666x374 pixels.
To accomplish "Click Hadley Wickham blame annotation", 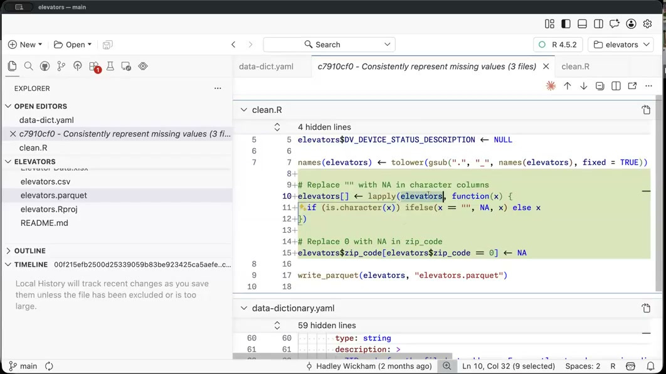I will click(369, 366).
